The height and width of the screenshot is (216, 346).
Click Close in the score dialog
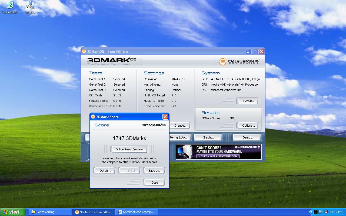click(x=154, y=183)
